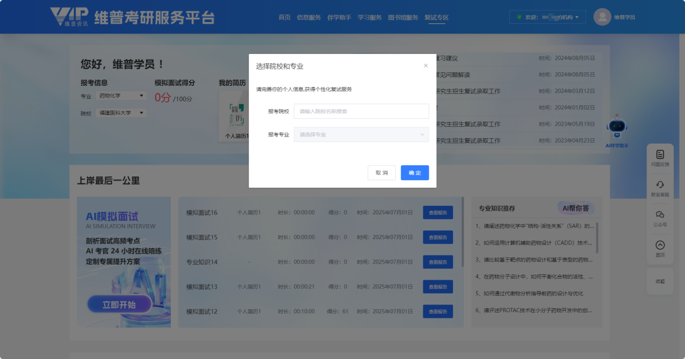Switch to the 复试专区 tab
Screen dimensions: 685x359
(436, 17)
